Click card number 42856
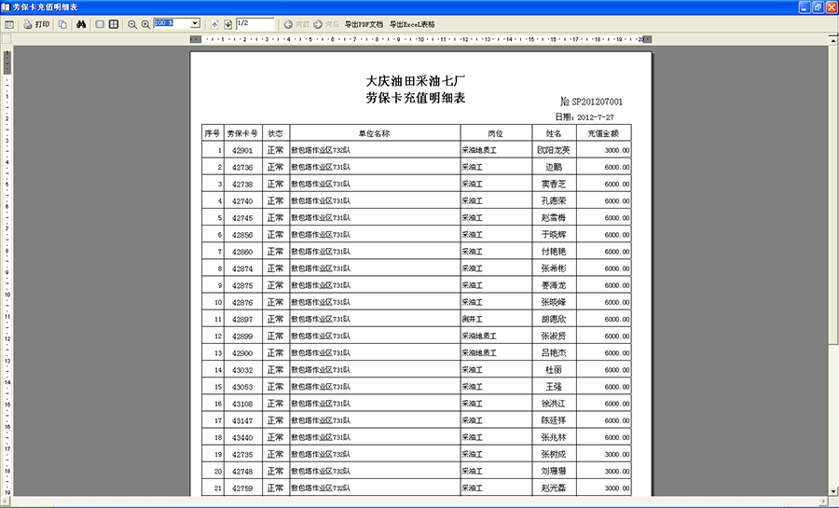 (x=242, y=235)
